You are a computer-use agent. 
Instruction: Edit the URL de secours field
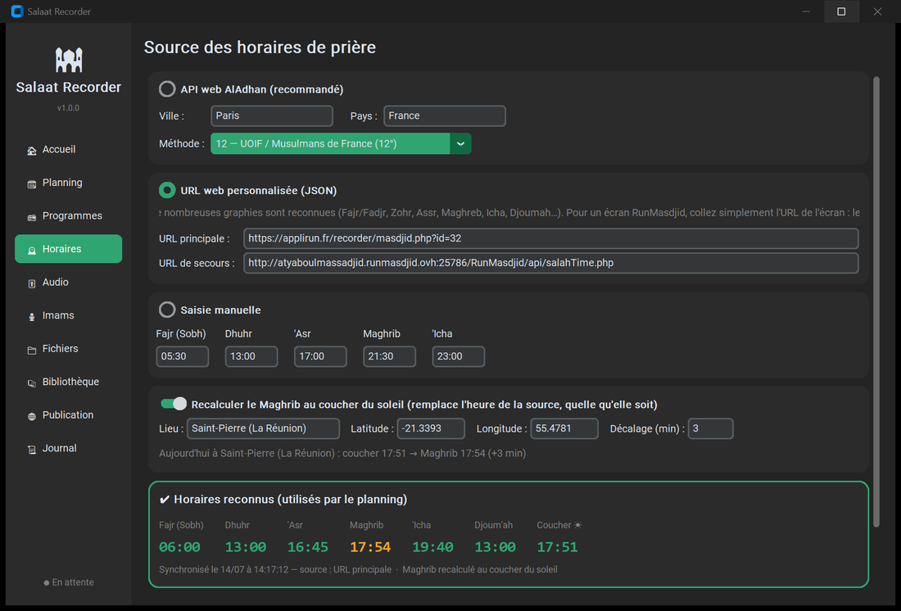[x=551, y=263]
